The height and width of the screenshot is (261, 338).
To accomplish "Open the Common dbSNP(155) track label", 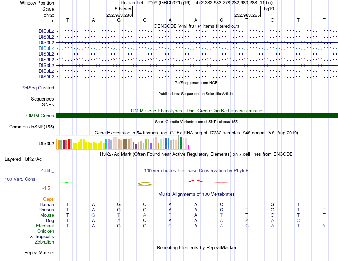I will (31, 127).
